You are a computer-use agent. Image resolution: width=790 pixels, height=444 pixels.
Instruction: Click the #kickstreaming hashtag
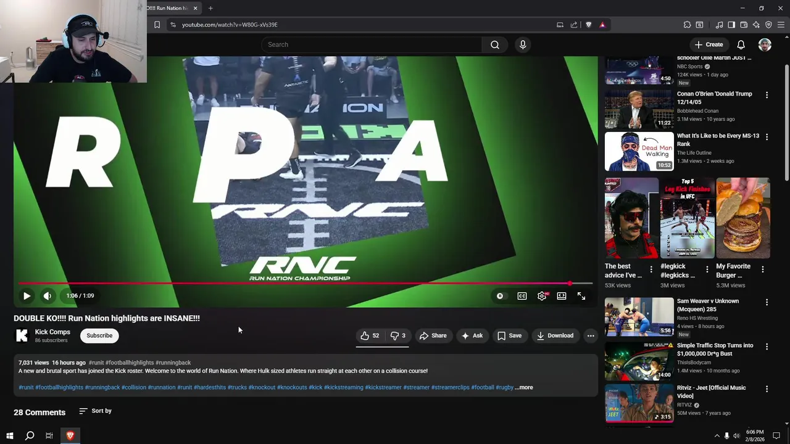pyautogui.click(x=344, y=387)
